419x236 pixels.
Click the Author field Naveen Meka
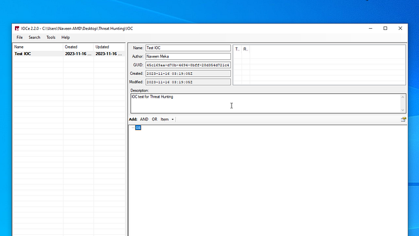coord(188,56)
